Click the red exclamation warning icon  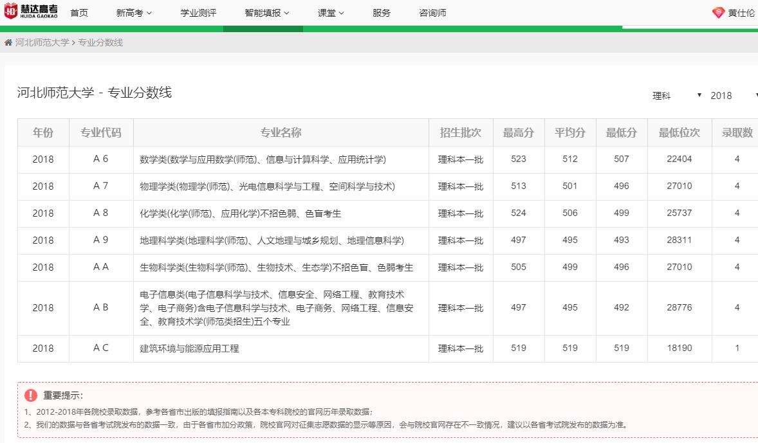[30, 395]
